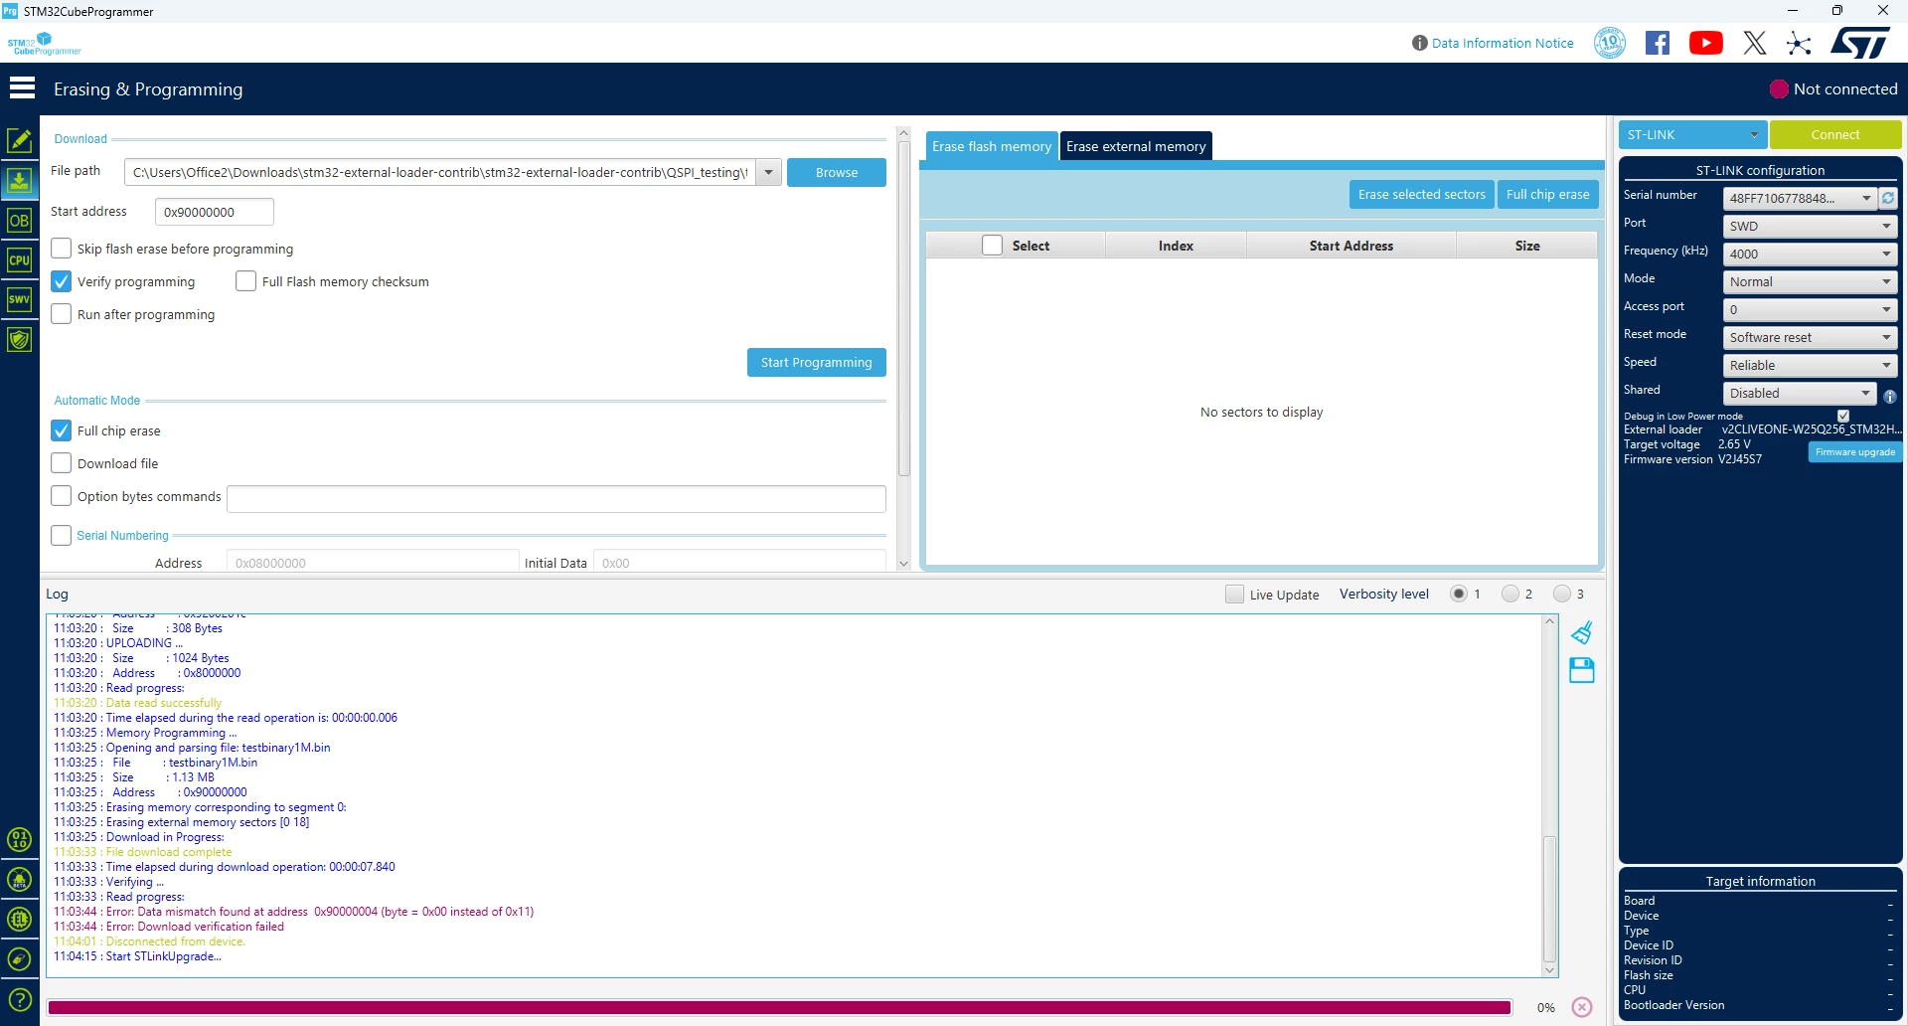Image resolution: width=1908 pixels, height=1026 pixels.
Task: Click Browse to choose a file
Action: tap(837, 172)
